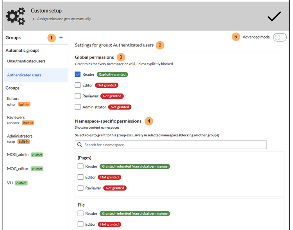
Task: Click the plus icon to add group
Action: [61, 38]
